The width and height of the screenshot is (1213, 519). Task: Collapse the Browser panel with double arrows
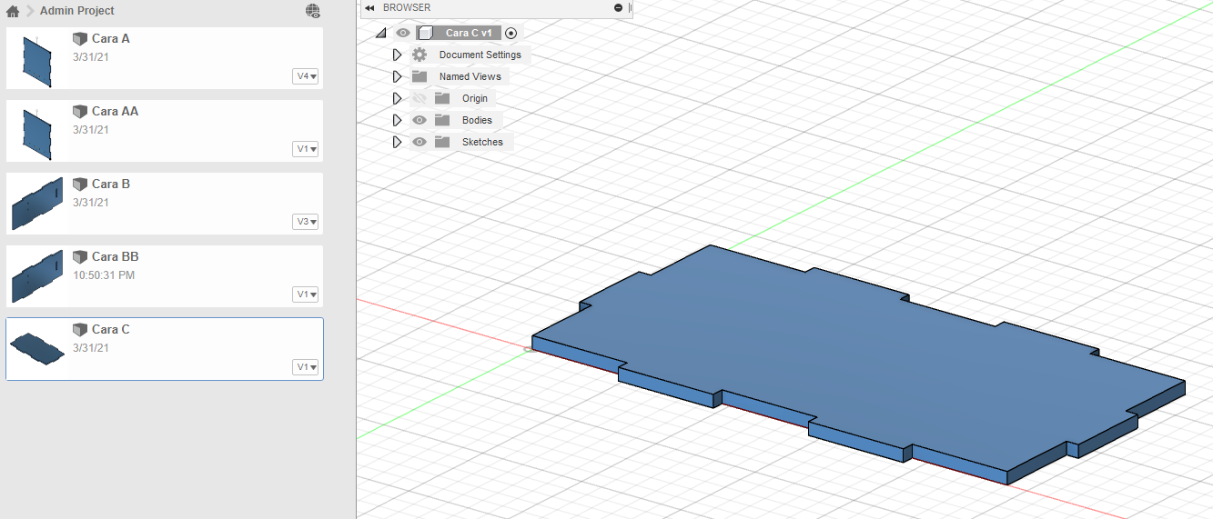coord(369,7)
